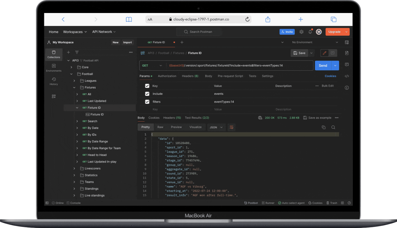Toggle select-all params checkbox in header
The width and height of the screenshot is (397, 228).
coord(147,86)
